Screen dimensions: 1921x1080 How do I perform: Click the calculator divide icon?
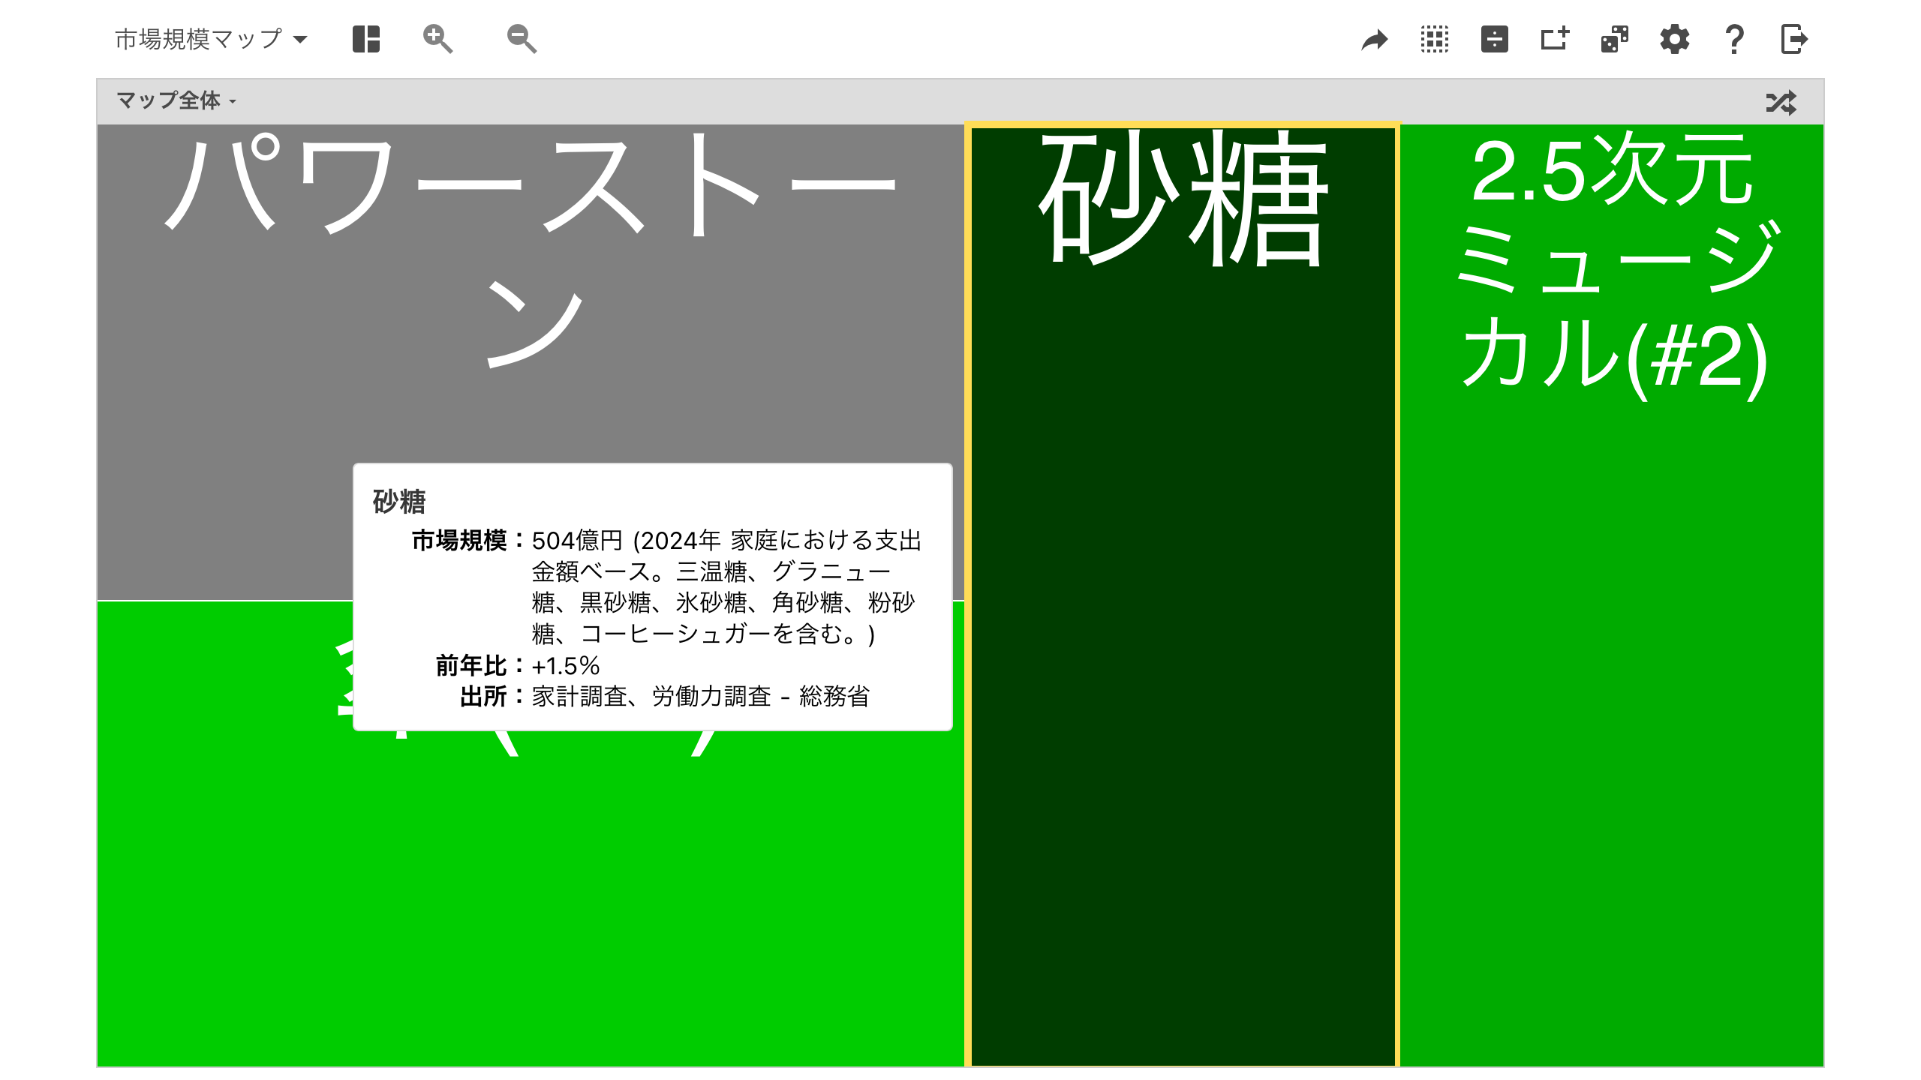click(1495, 39)
